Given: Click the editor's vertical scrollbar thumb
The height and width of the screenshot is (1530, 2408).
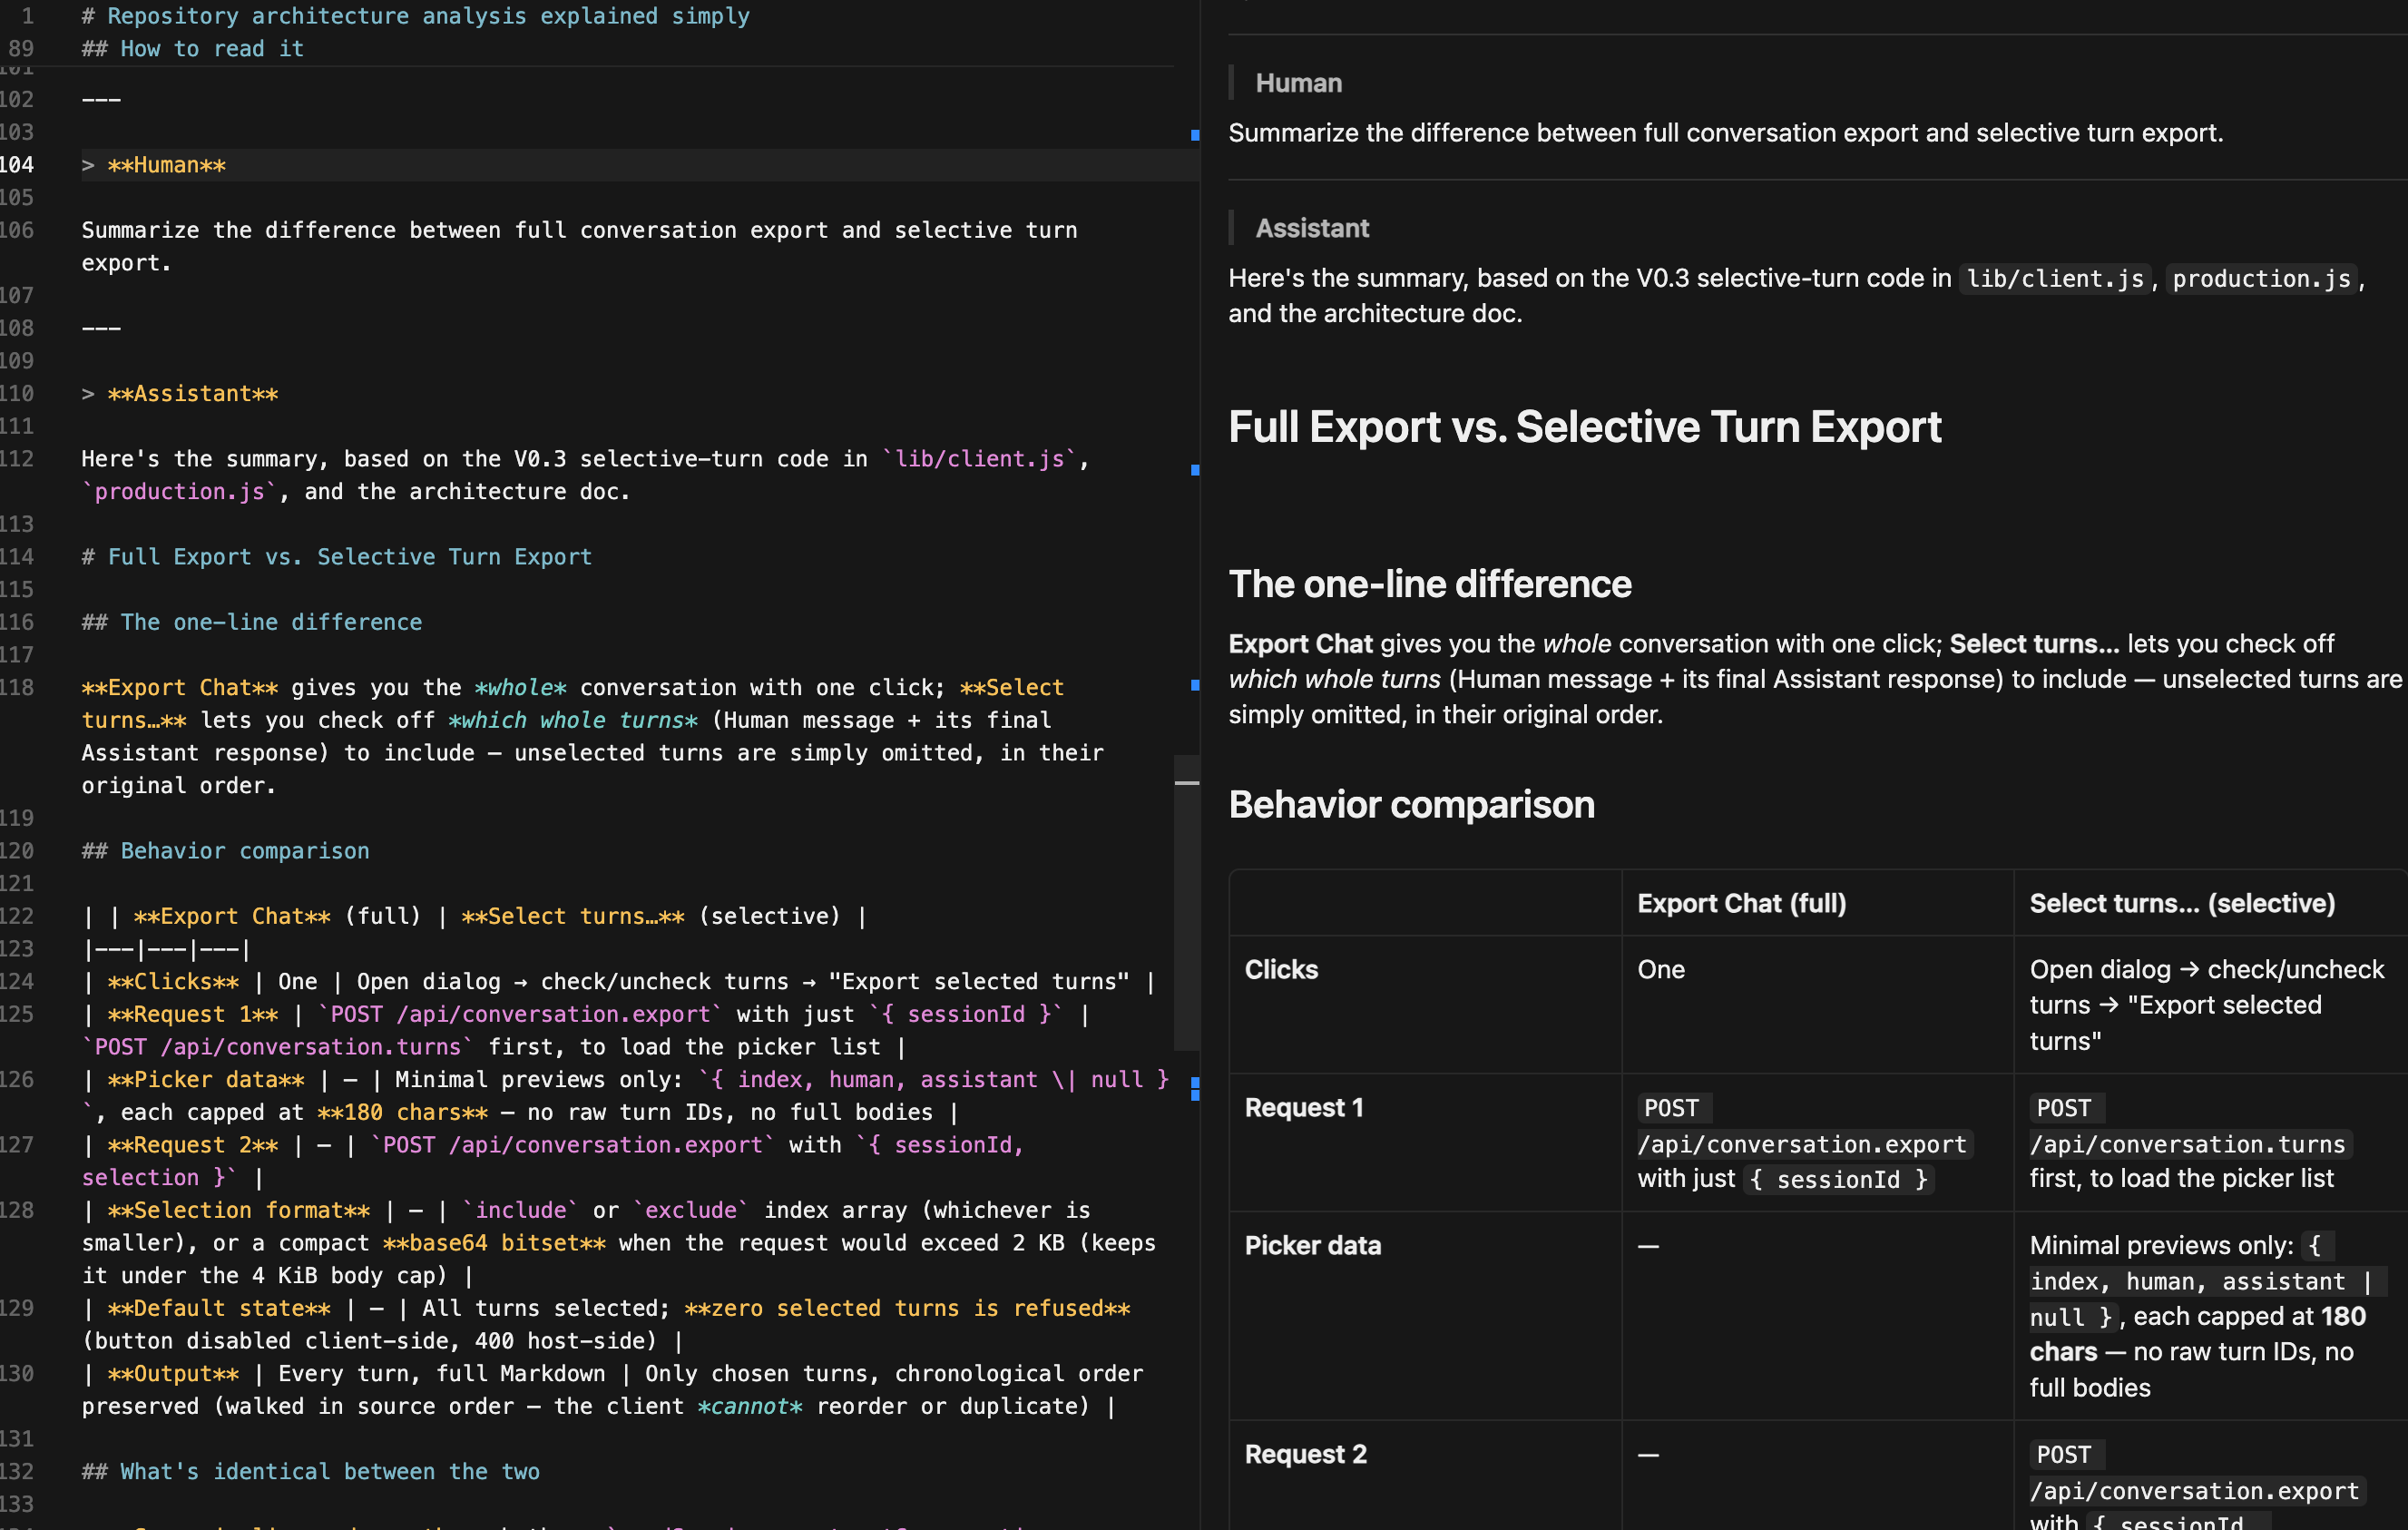Looking at the screenshot, I should 1187,902.
